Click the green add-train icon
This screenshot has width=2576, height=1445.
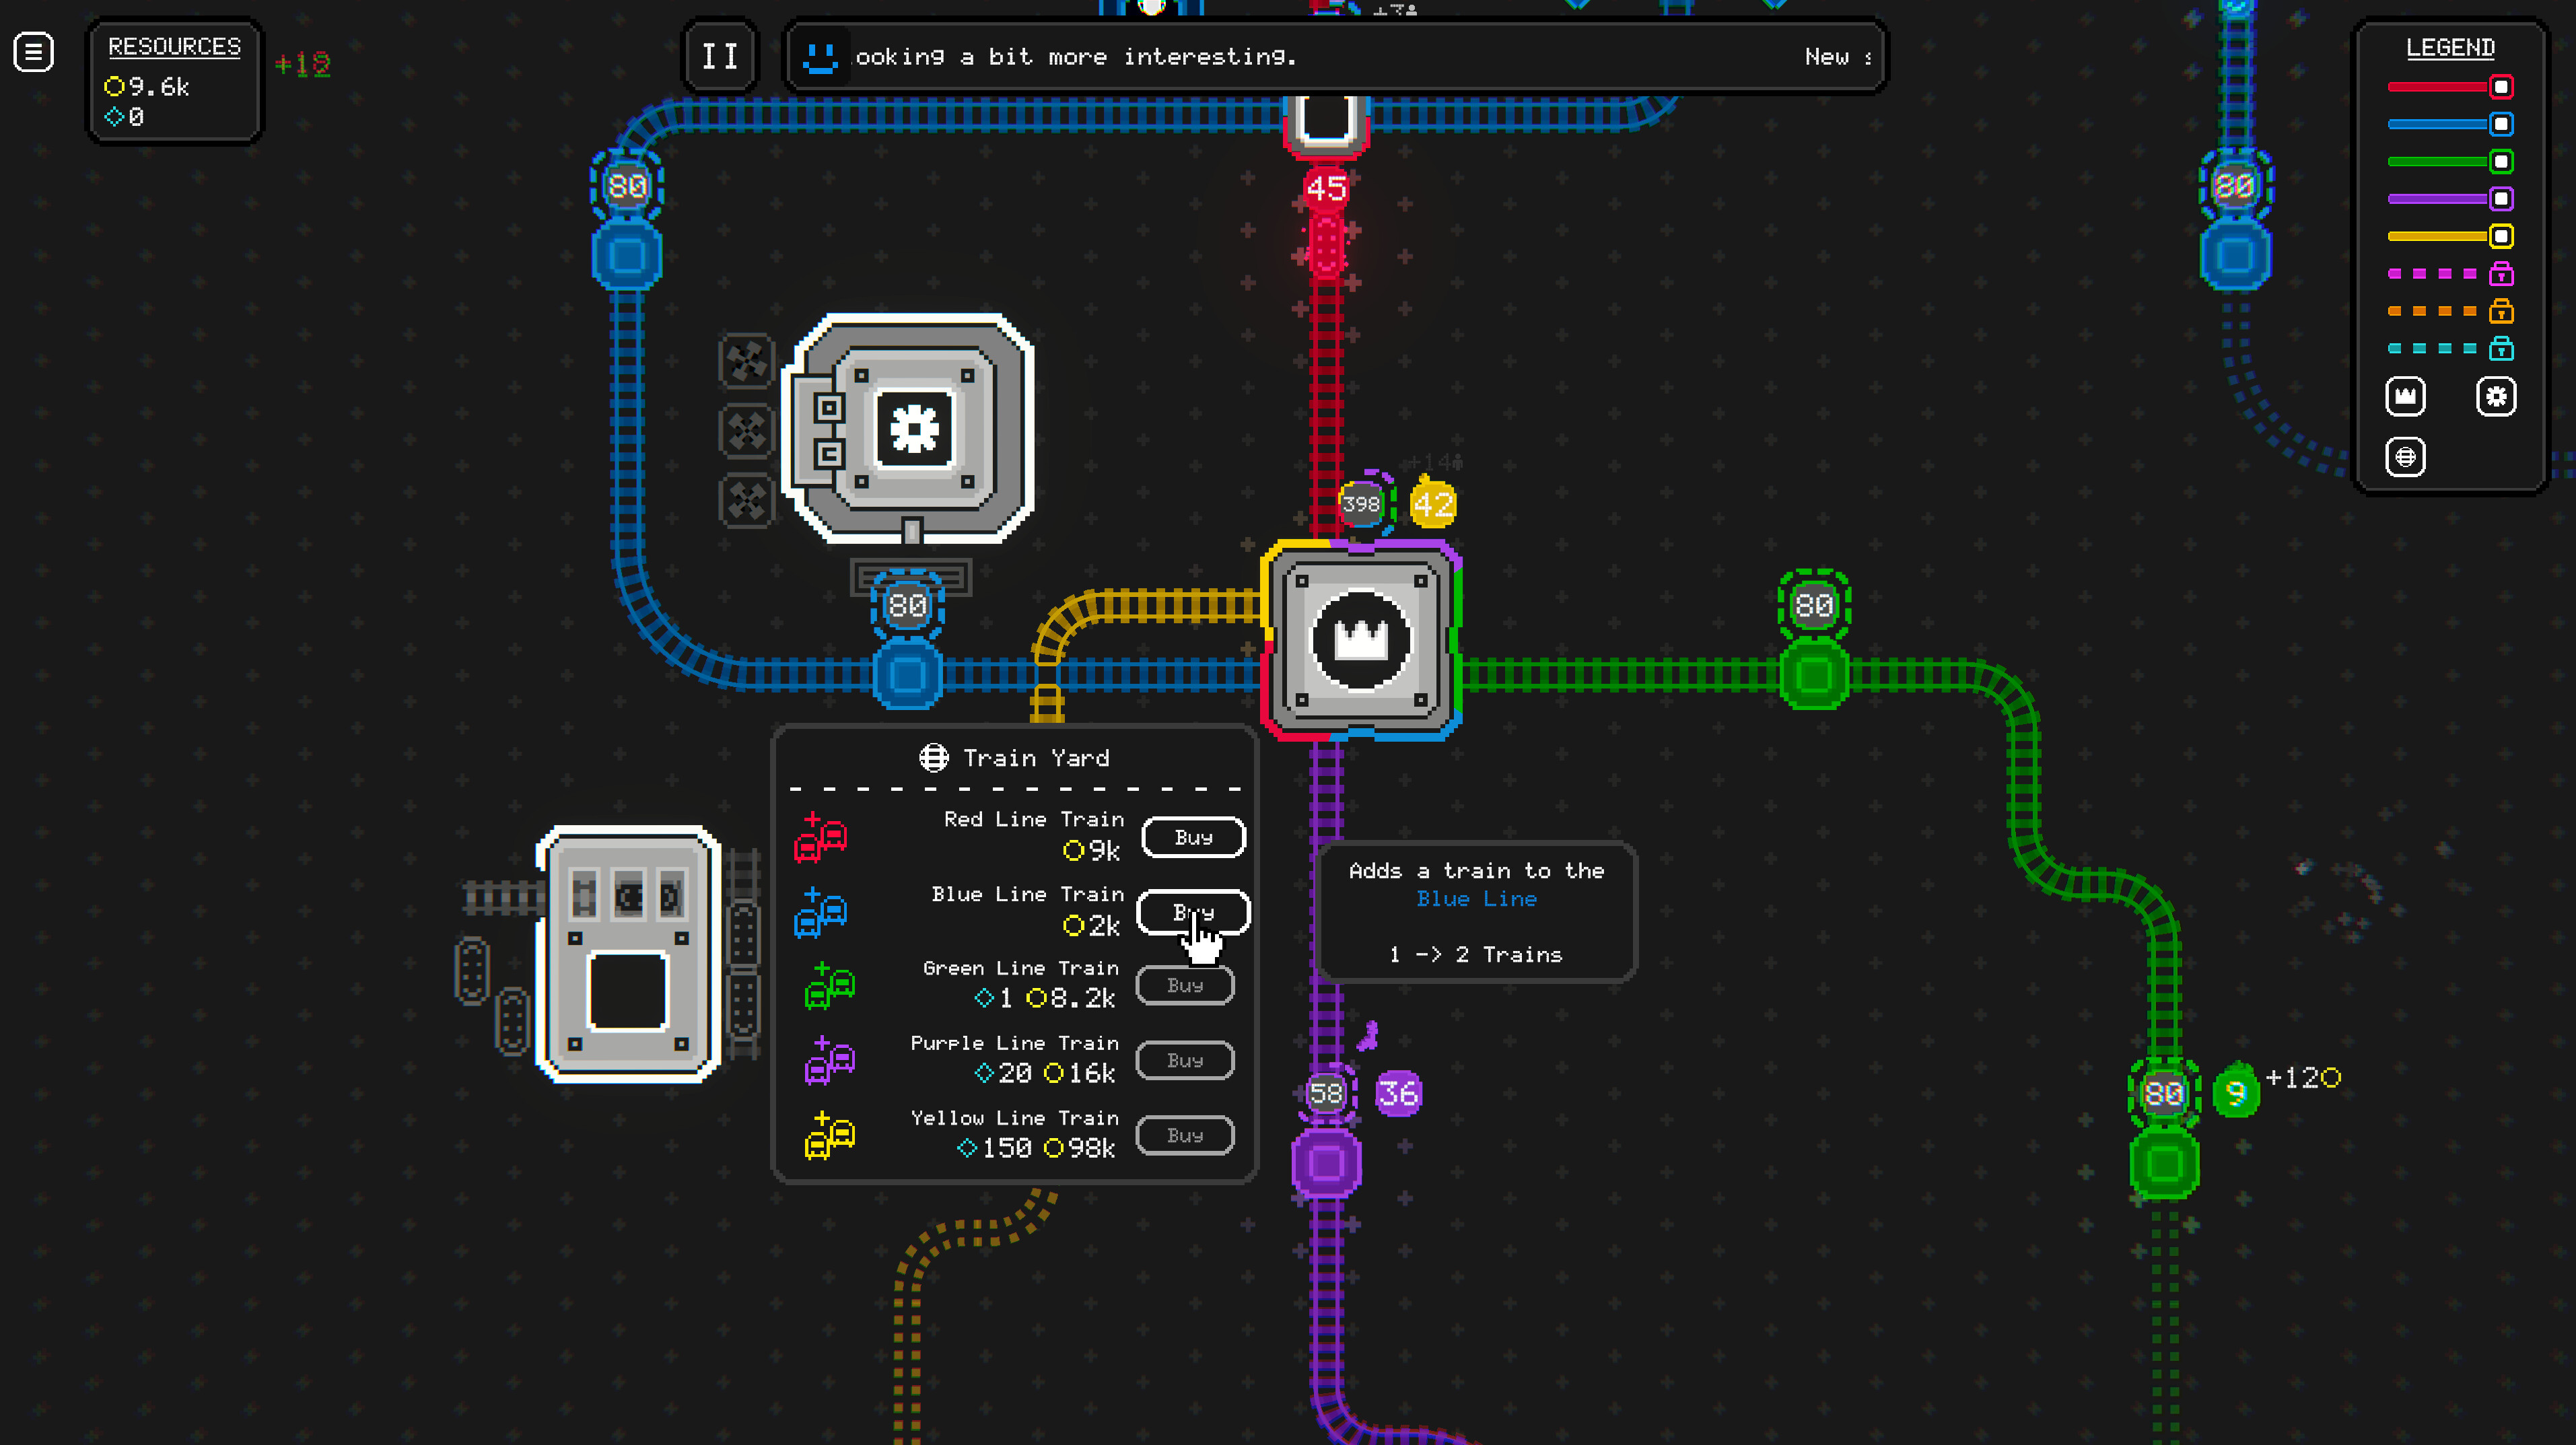coord(829,986)
